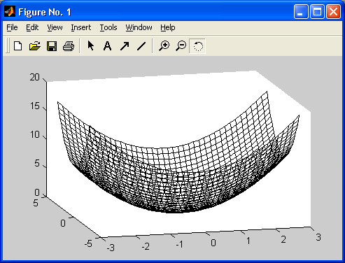
Task: Choose the Insert Text 'A' tool
Action: (x=107, y=46)
